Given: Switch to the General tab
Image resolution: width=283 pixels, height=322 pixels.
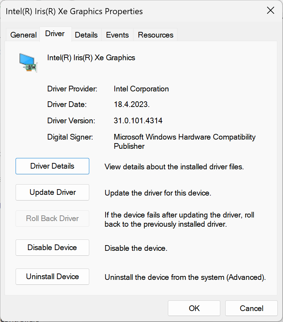Looking at the screenshot, I should coord(23,35).
